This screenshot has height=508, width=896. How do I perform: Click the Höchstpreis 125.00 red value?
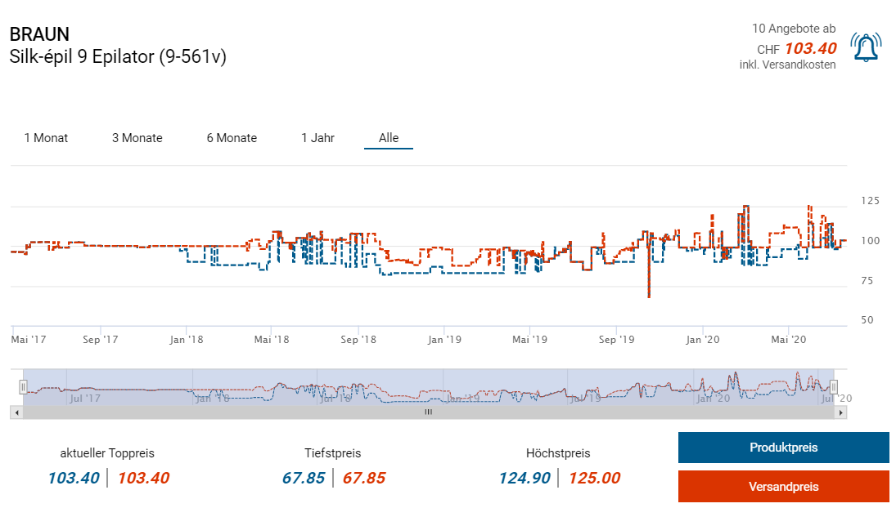(594, 478)
